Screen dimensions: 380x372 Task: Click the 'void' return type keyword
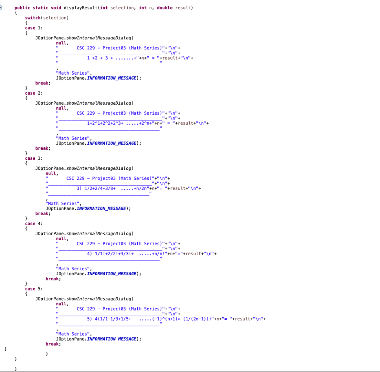[x=56, y=8]
